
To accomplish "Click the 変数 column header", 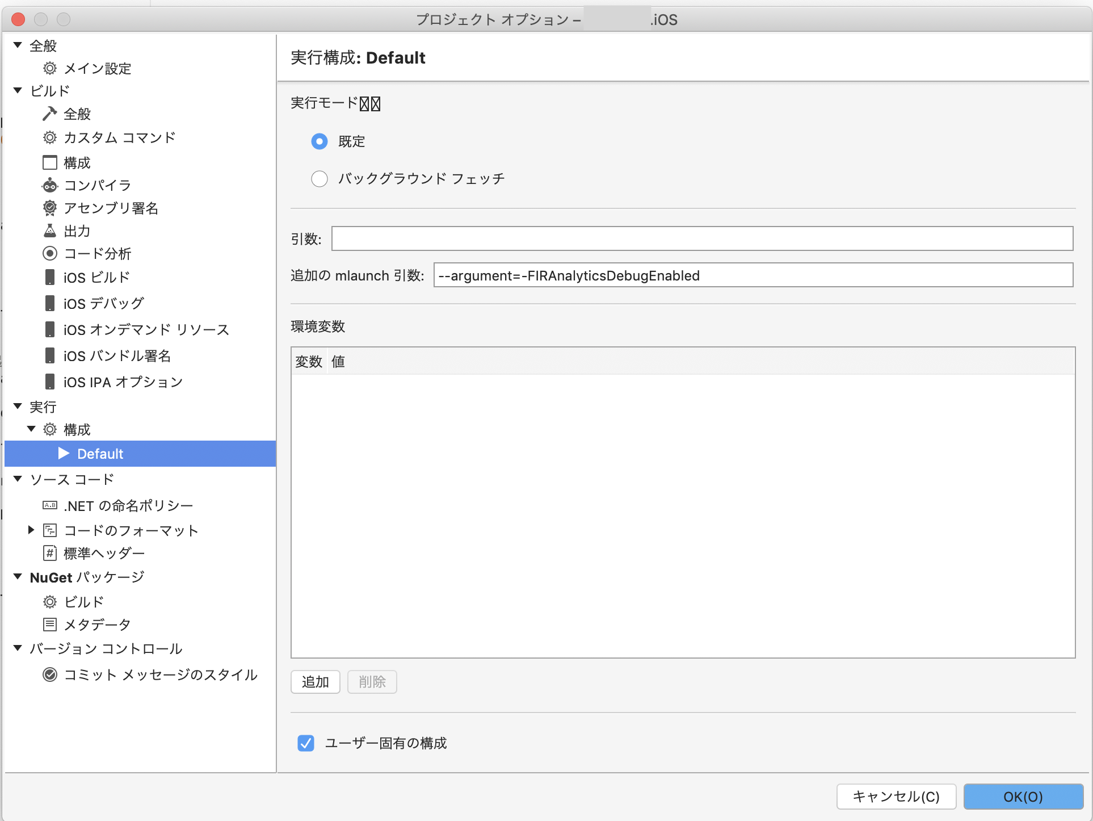I will [308, 362].
